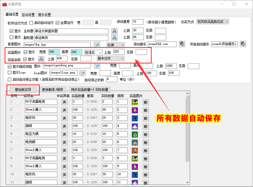The width and height of the screenshot is (253, 187).
Task: Click prize image of 电炖锅 row
Action: point(135,142)
